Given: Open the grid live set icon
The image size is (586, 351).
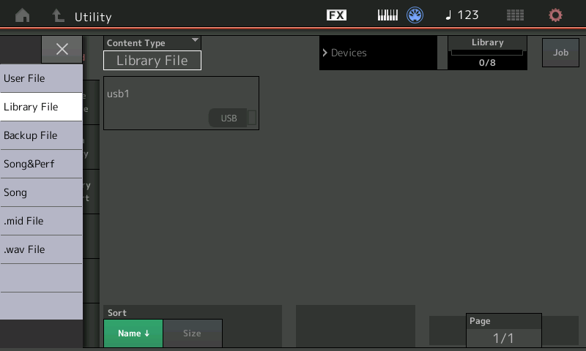Looking at the screenshot, I should [515, 15].
